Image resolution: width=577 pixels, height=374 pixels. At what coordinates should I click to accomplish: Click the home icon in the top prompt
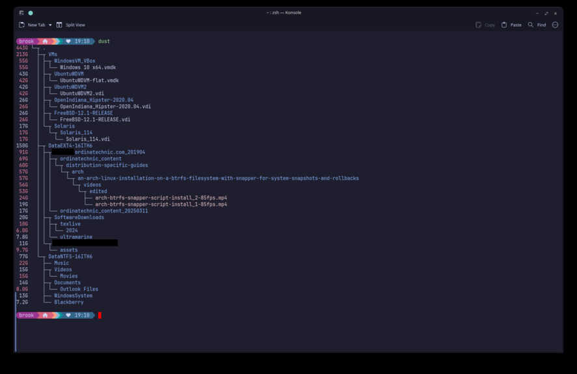pos(45,41)
